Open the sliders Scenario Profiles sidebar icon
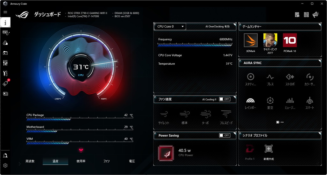 point(5,63)
